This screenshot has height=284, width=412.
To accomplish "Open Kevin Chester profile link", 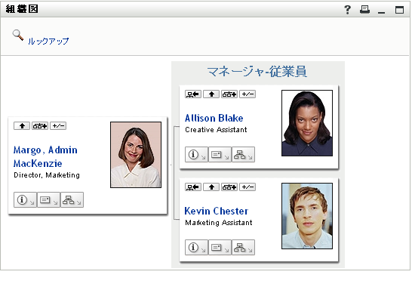I will (217, 211).
